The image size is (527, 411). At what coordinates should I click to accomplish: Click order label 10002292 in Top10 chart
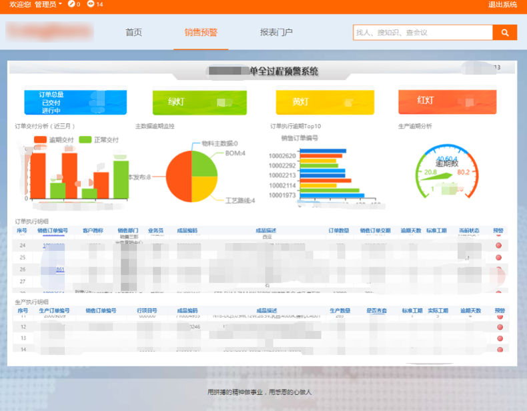tap(282, 165)
